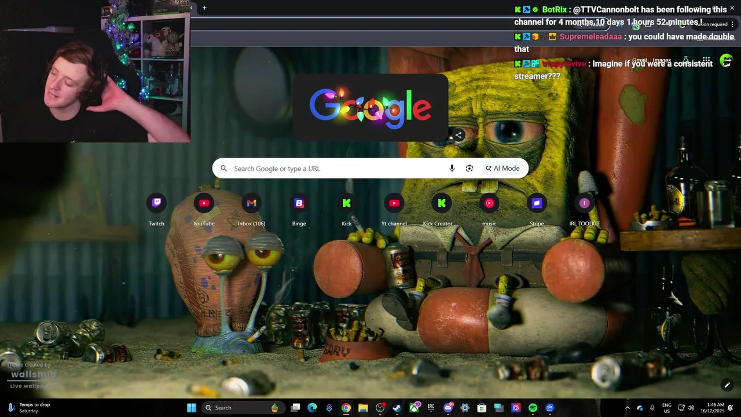Open the Kick Creator shortcut
The width and height of the screenshot is (741, 417).
click(x=442, y=210)
